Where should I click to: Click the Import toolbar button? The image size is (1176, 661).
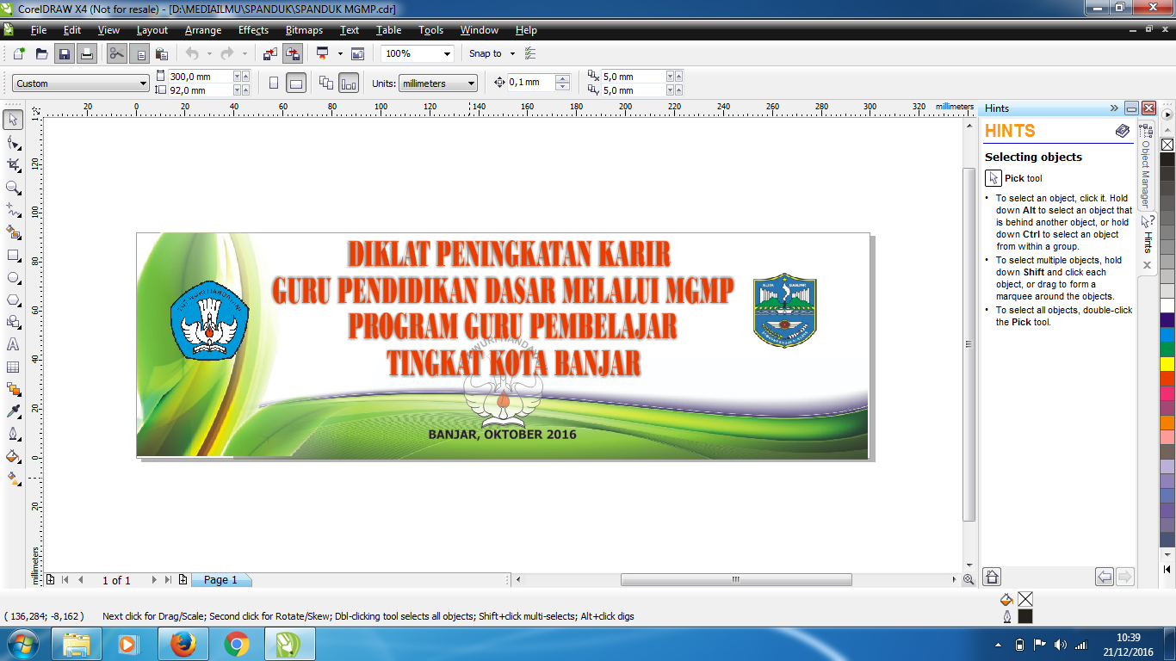pyautogui.click(x=269, y=53)
